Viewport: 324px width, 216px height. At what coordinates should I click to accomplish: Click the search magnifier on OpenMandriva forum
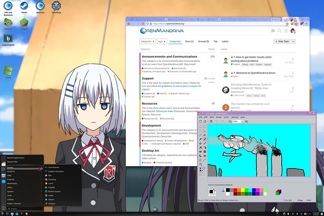click(279, 31)
